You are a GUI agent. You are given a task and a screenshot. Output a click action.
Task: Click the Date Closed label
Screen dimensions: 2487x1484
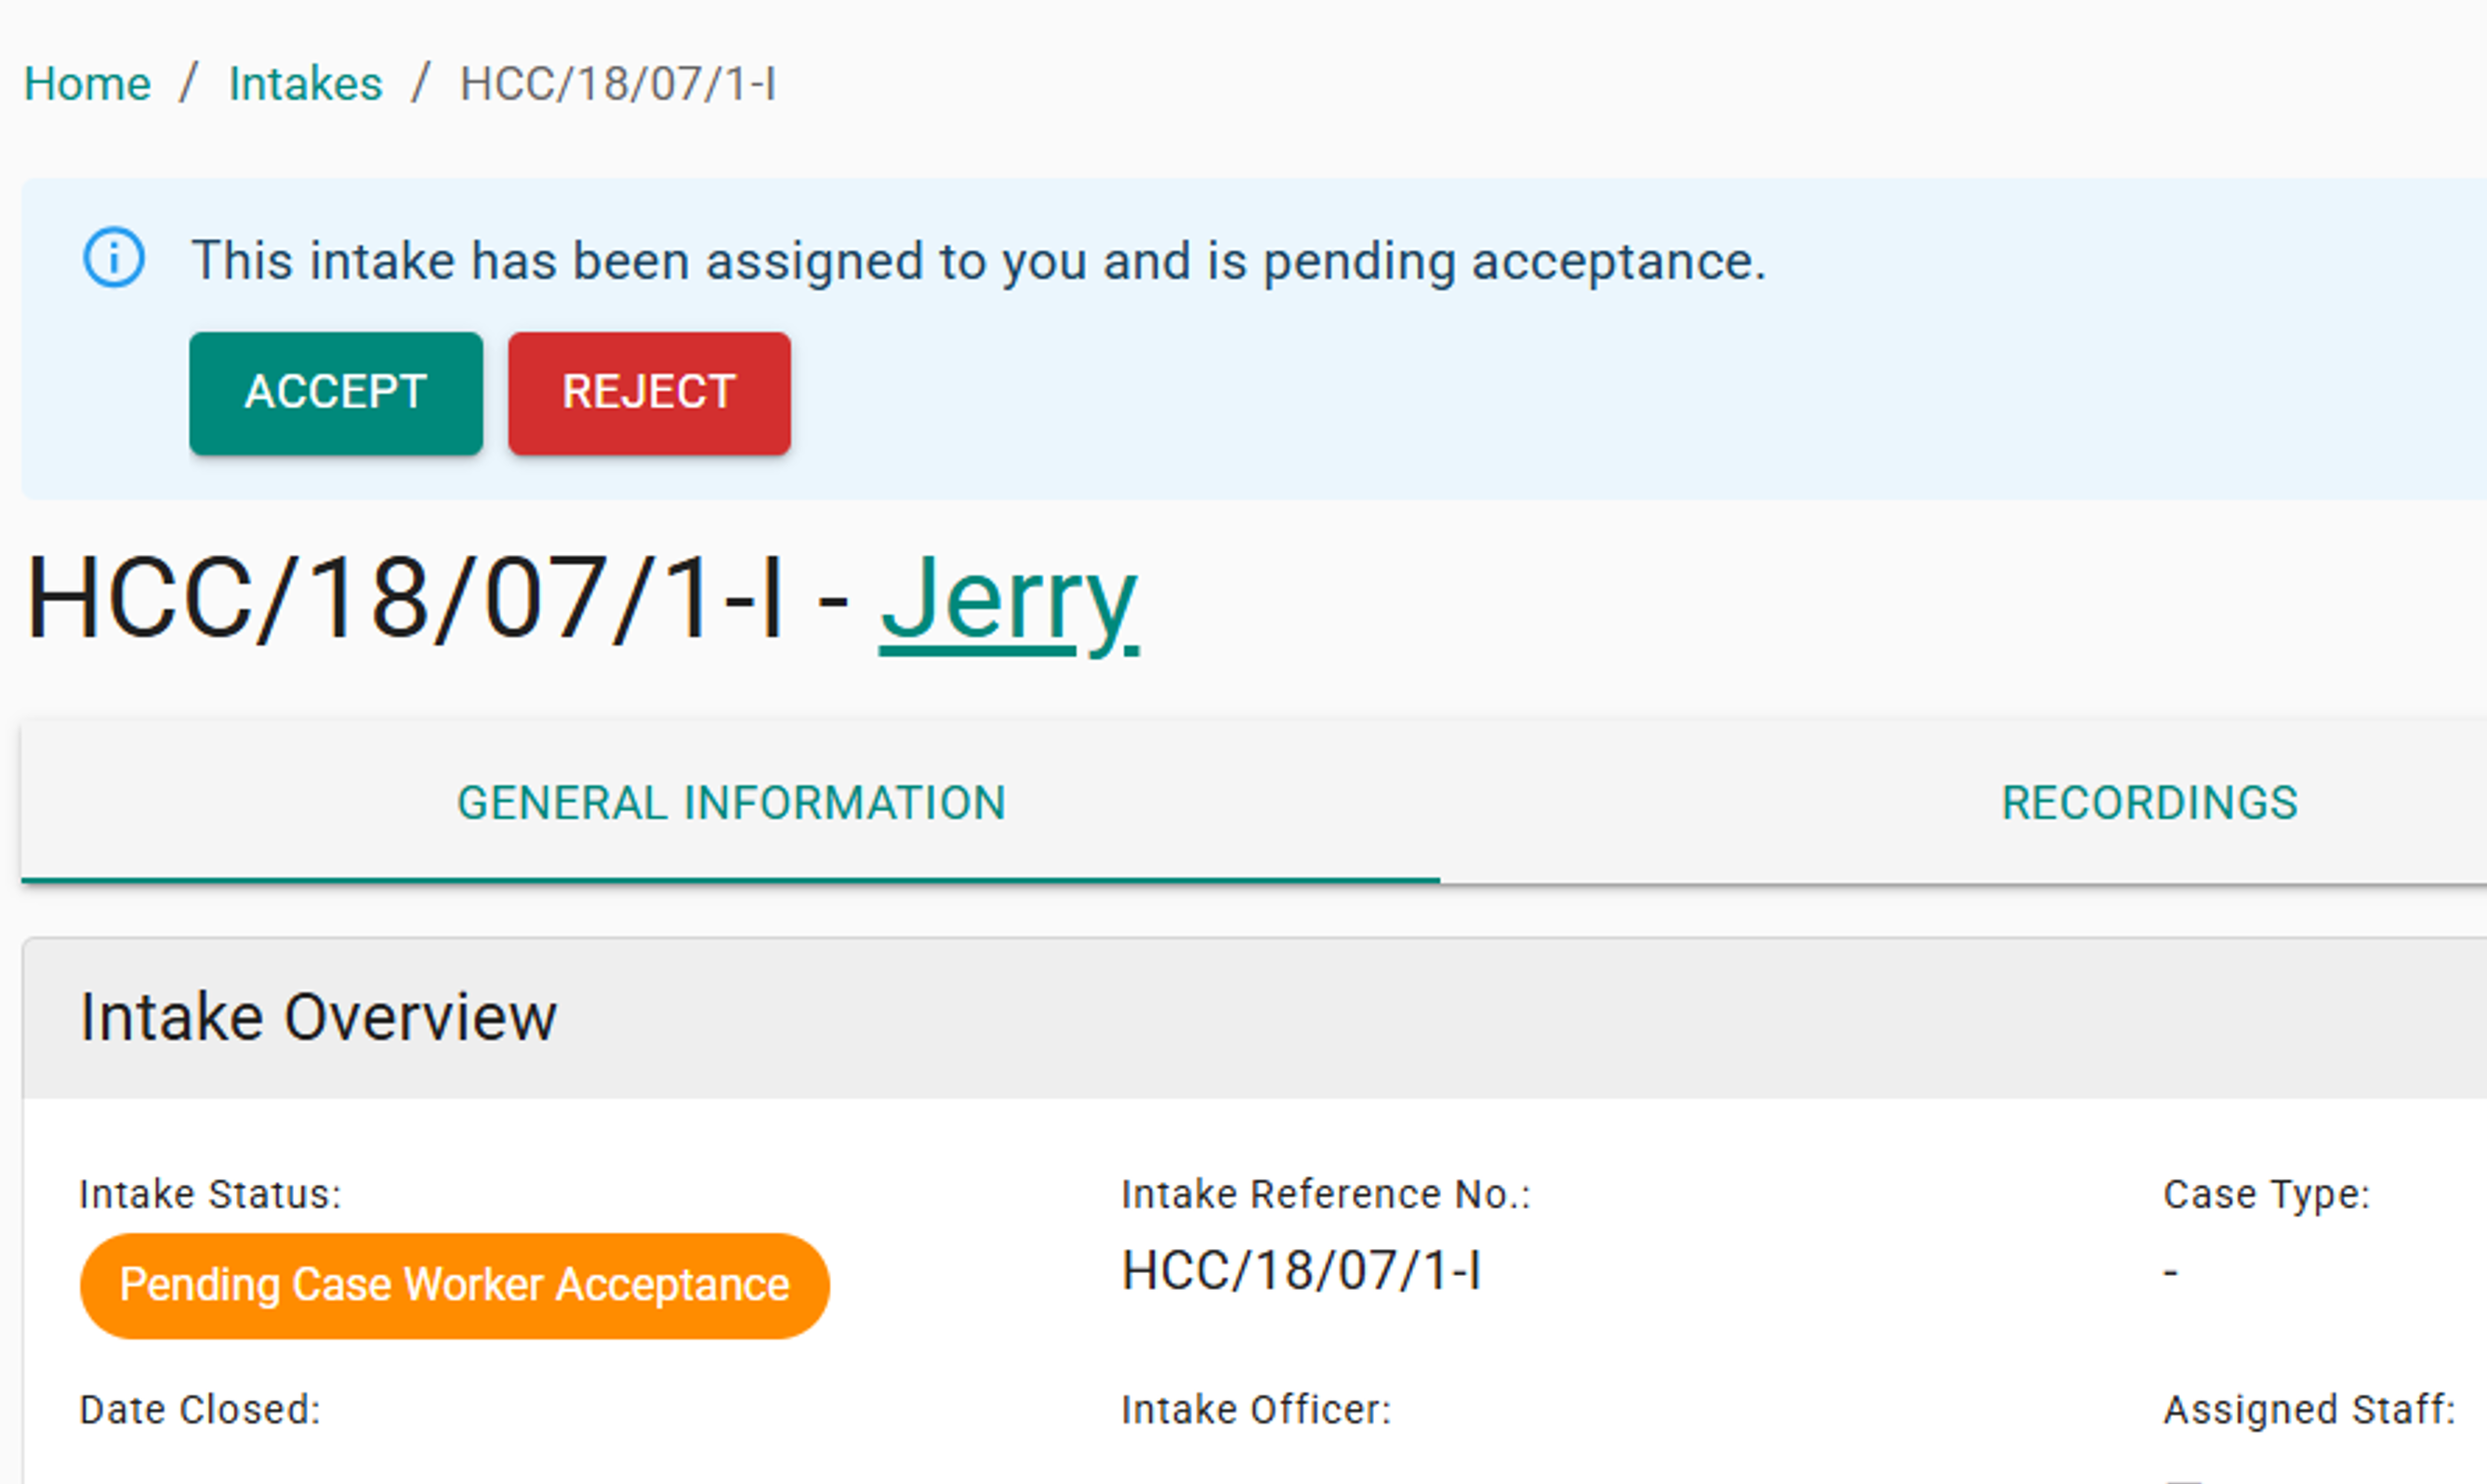coord(200,1409)
